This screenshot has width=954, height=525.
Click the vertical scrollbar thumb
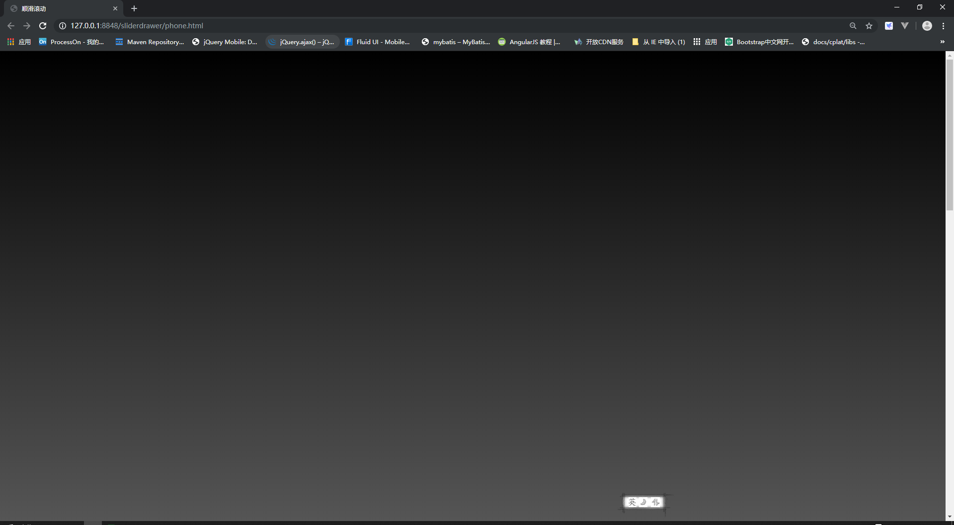(950, 134)
